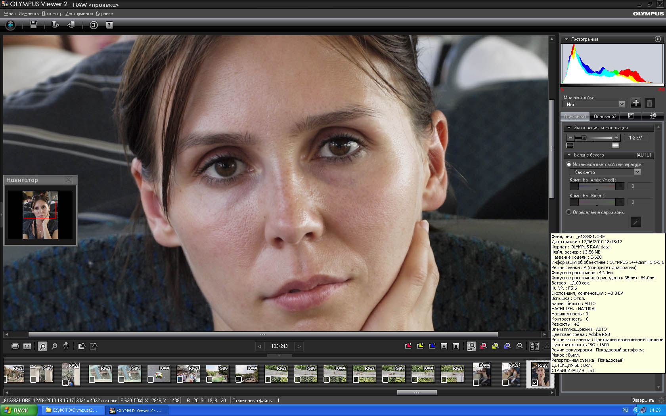Open the tone curve tab
Viewport: 666px width, 416px height.
631,116
